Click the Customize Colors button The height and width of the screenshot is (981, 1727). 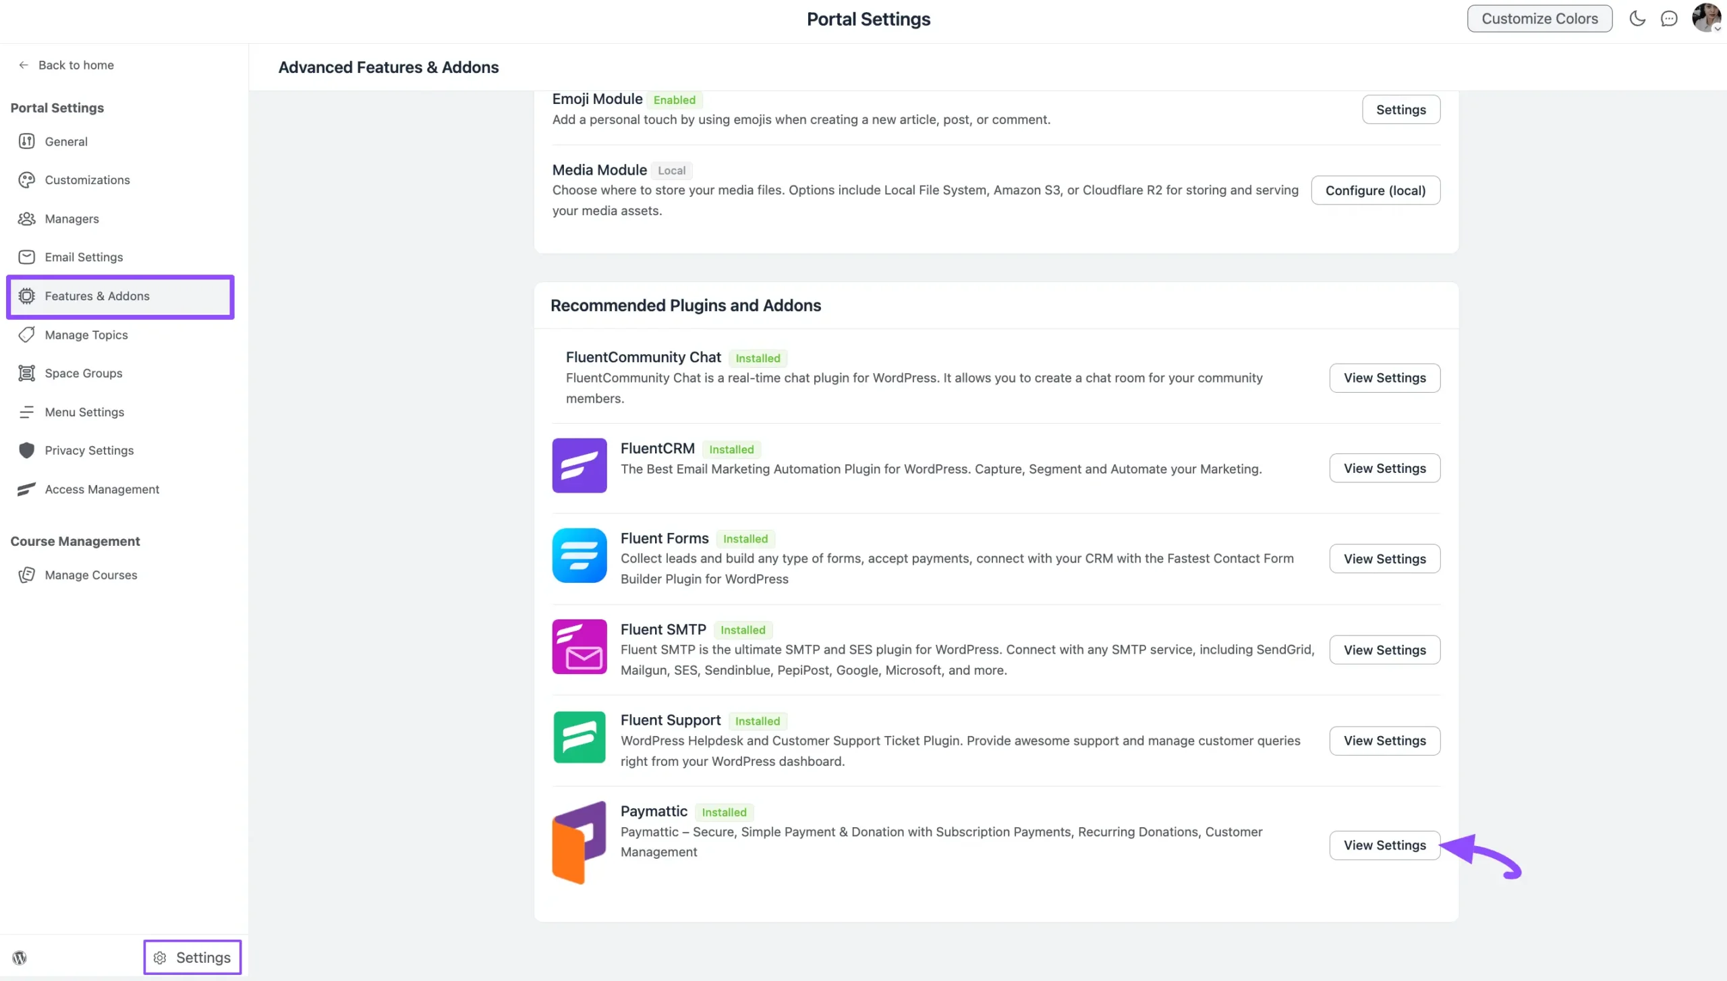point(1539,19)
